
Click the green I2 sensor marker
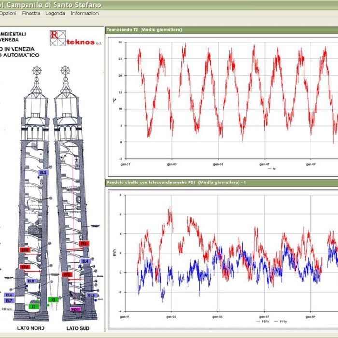pyautogui.click(x=54, y=300)
